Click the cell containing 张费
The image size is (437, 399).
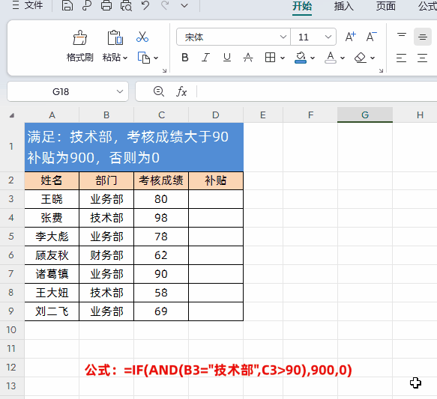pos(52,218)
